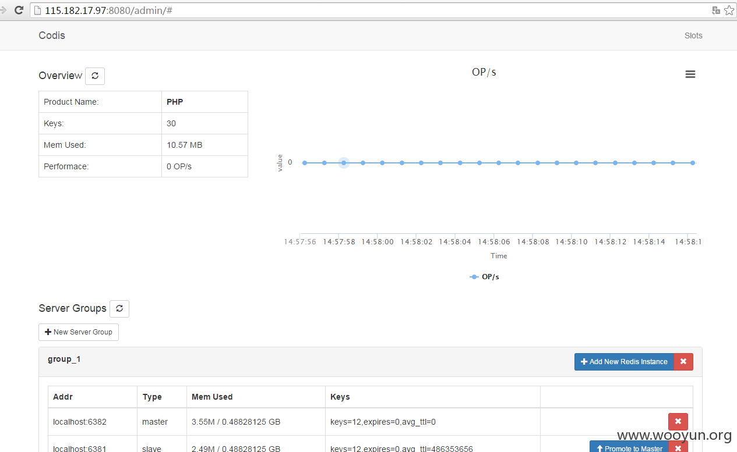Create a New Server Group
This screenshot has width=737, height=452.
[79, 332]
